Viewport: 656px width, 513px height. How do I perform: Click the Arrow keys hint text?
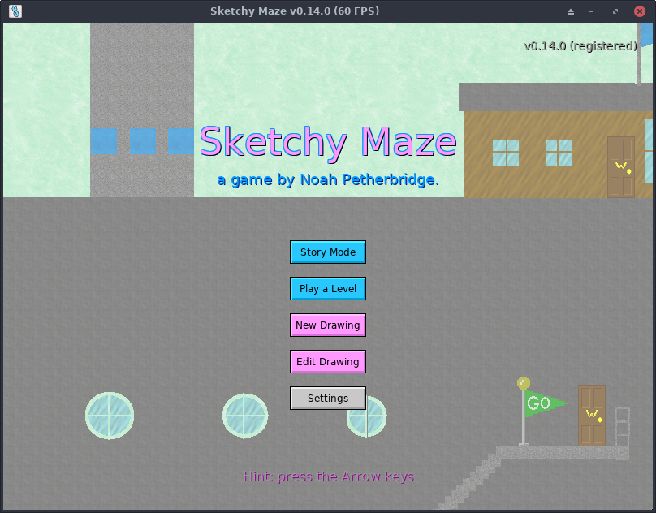click(328, 476)
